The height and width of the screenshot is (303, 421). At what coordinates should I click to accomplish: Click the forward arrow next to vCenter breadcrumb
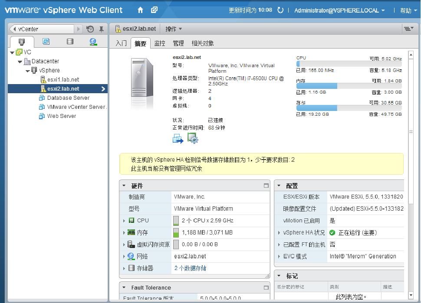[x=78, y=29]
